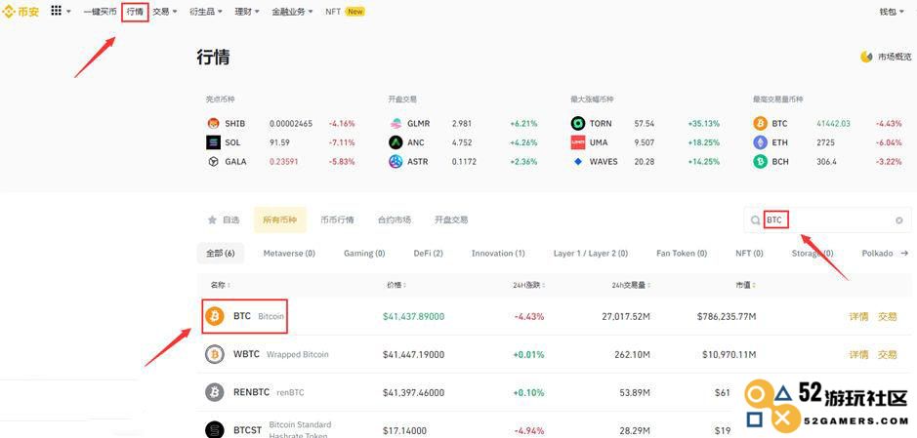Image resolution: width=917 pixels, height=438 pixels.
Task: Select the Fan Token (0) filter
Action: click(x=682, y=254)
